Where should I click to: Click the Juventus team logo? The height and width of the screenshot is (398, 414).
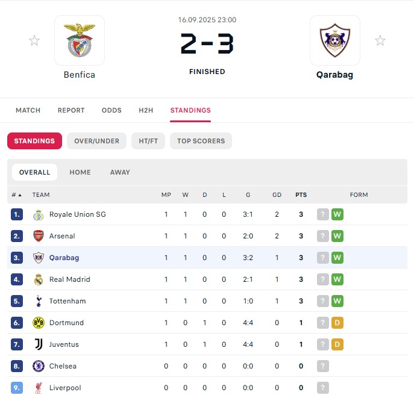(x=39, y=344)
